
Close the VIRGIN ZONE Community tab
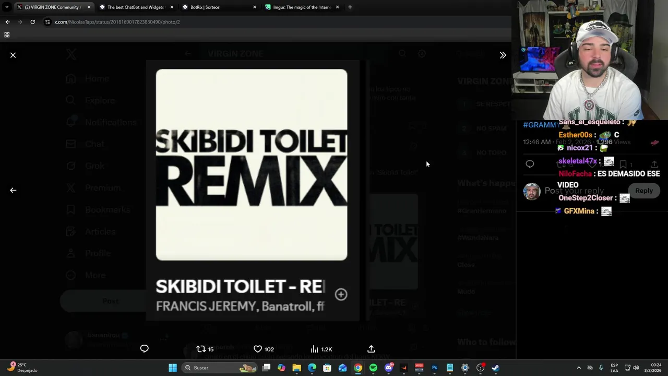coord(89,7)
